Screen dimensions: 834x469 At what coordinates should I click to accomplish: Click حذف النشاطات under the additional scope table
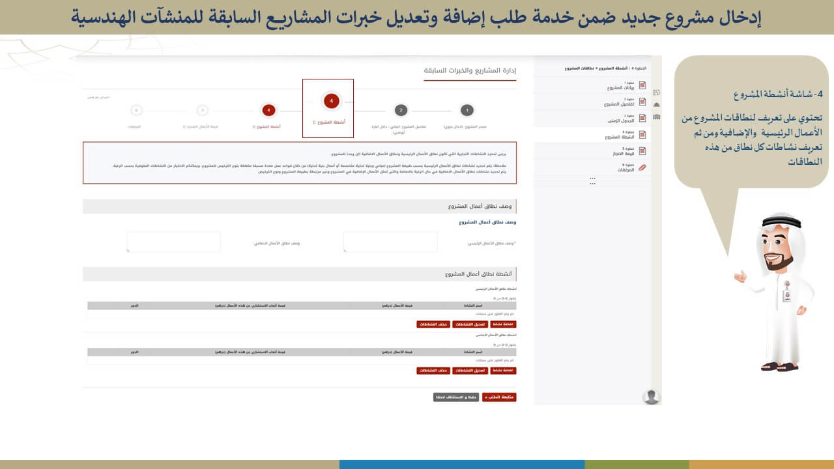(x=433, y=371)
